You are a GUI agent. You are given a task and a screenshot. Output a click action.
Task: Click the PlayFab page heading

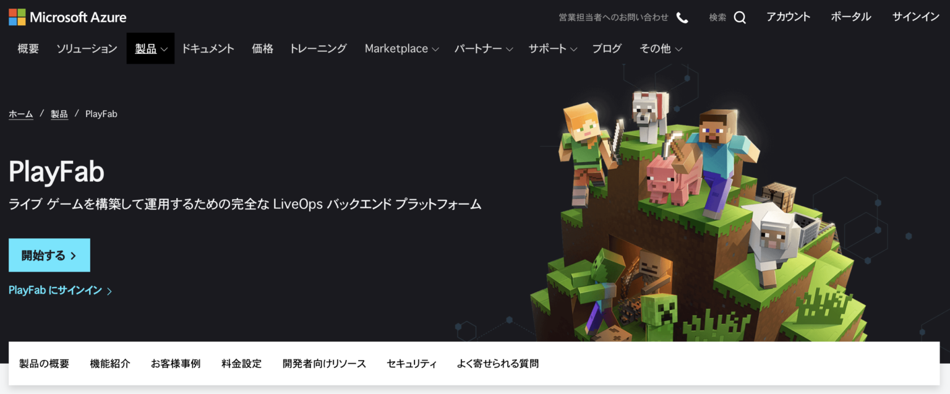click(x=56, y=171)
